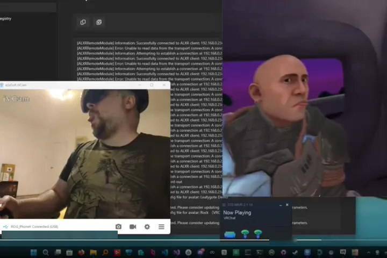The width and height of the screenshot is (387, 258).
Task: Open the iVCam hamburger menu
Action: 161,226
